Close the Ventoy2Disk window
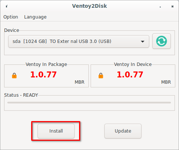Viewport: 179px width, 150px height. (x=172, y=6)
